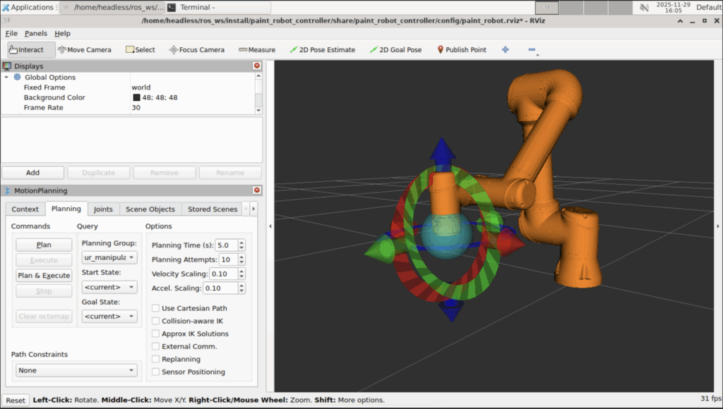
Task: Open the Panels menu
Action: (35, 33)
